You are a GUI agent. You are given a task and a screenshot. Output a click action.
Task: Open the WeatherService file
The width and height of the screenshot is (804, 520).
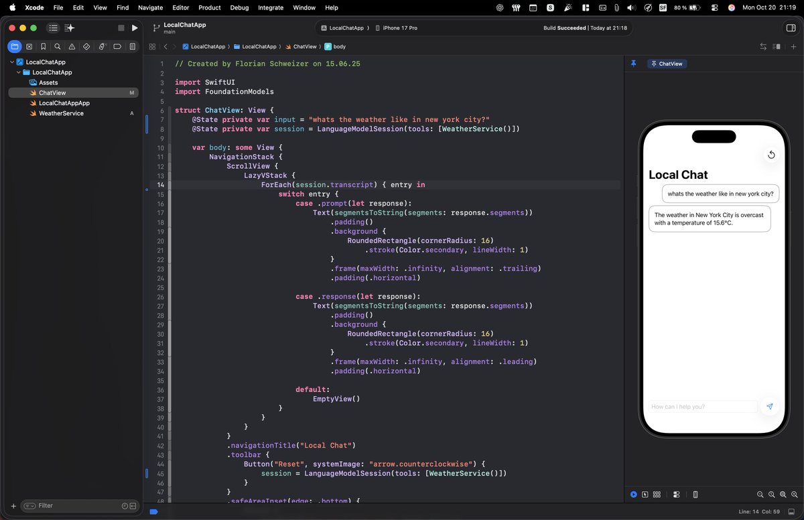point(61,113)
